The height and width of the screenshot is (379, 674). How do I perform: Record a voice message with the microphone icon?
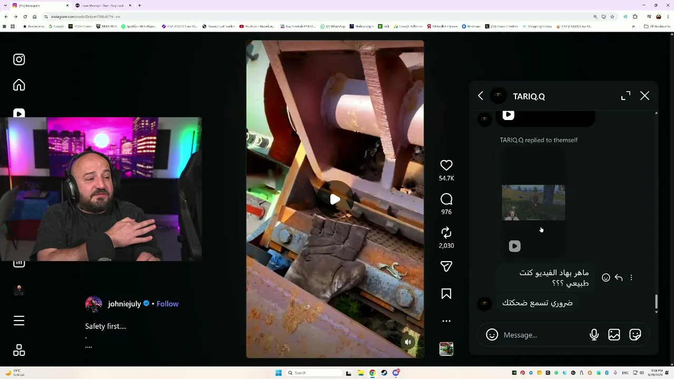click(594, 335)
